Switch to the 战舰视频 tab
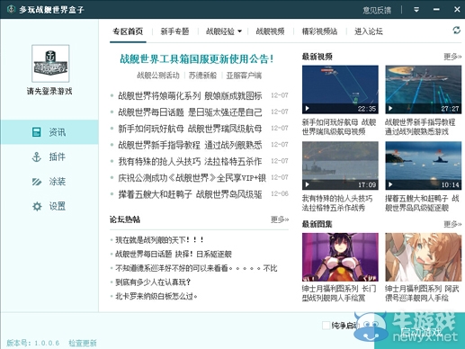This screenshot has height=349, width=465. (x=270, y=31)
